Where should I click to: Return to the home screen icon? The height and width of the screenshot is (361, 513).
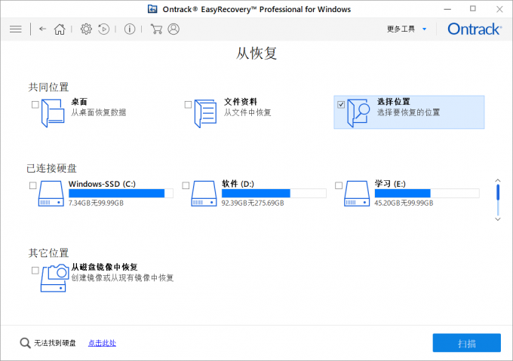[x=60, y=29]
